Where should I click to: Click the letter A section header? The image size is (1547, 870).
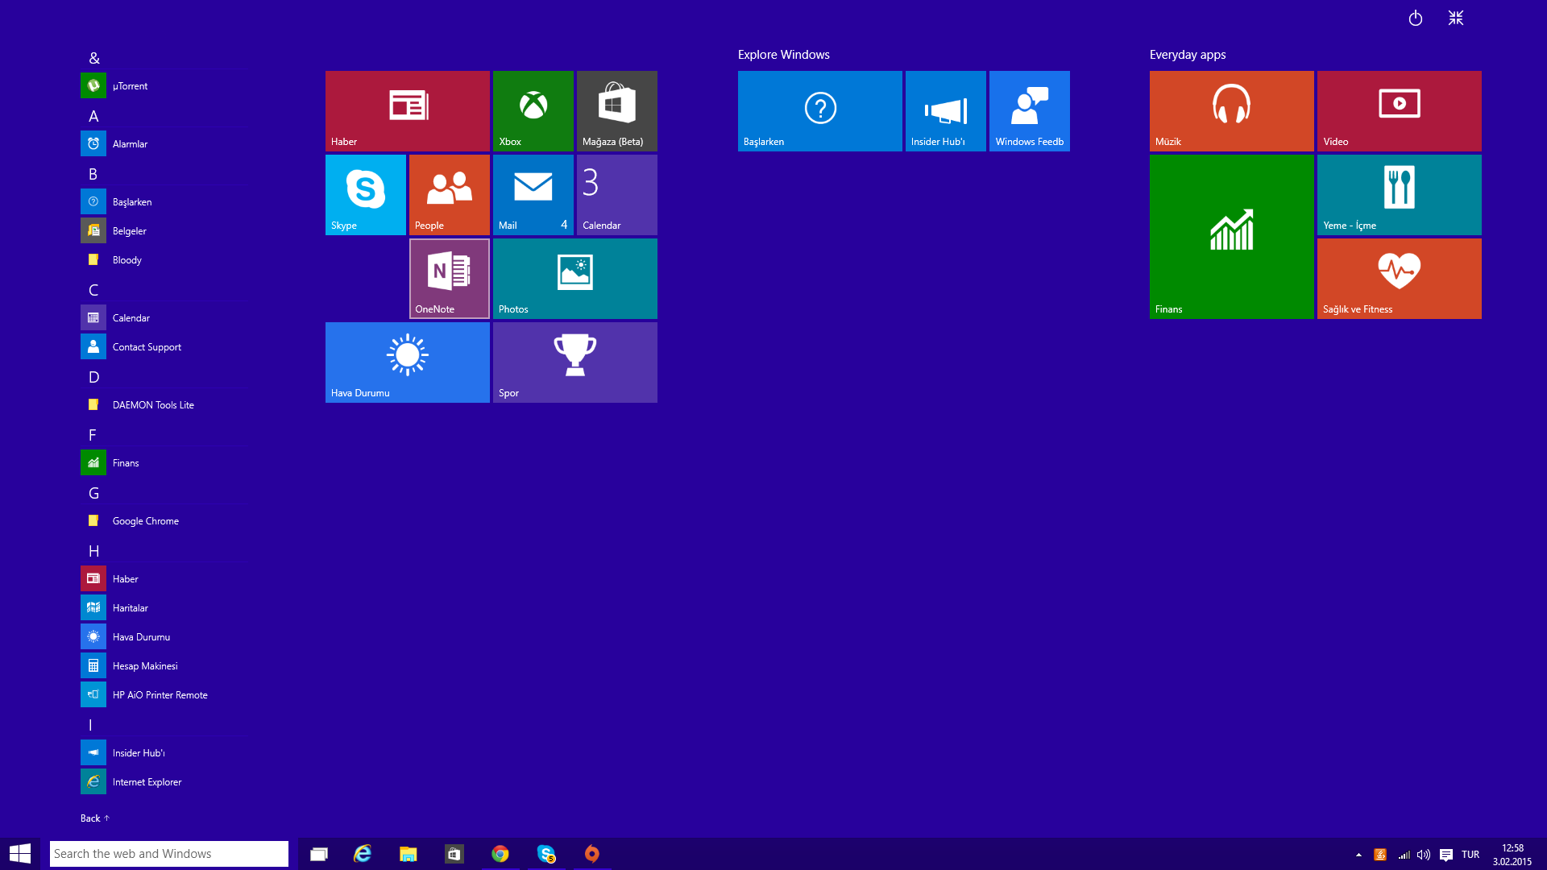[x=93, y=116]
